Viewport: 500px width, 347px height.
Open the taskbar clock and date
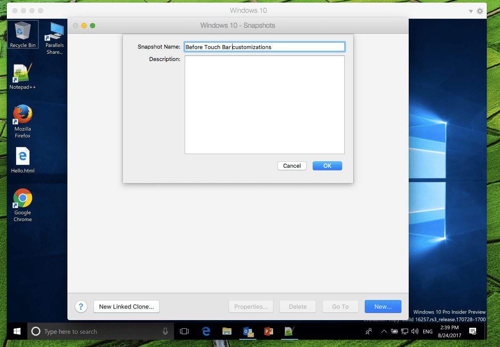(450, 331)
